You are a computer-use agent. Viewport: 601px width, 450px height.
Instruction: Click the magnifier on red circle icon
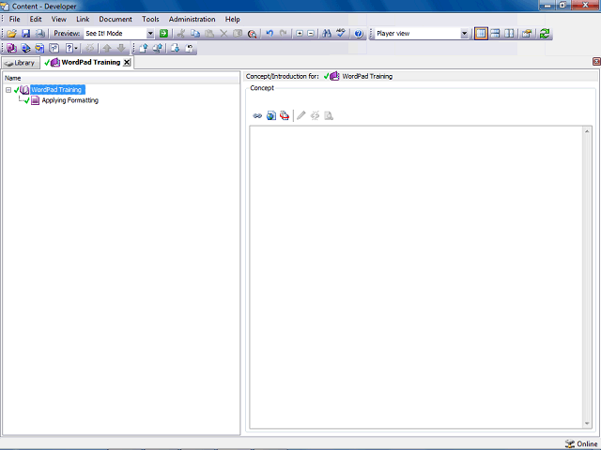[252, 34]
